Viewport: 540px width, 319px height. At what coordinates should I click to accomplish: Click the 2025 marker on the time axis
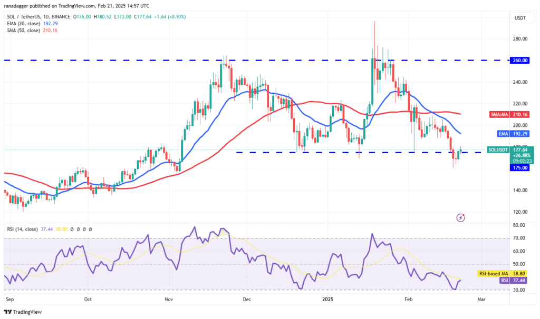(x=328, y=299)
